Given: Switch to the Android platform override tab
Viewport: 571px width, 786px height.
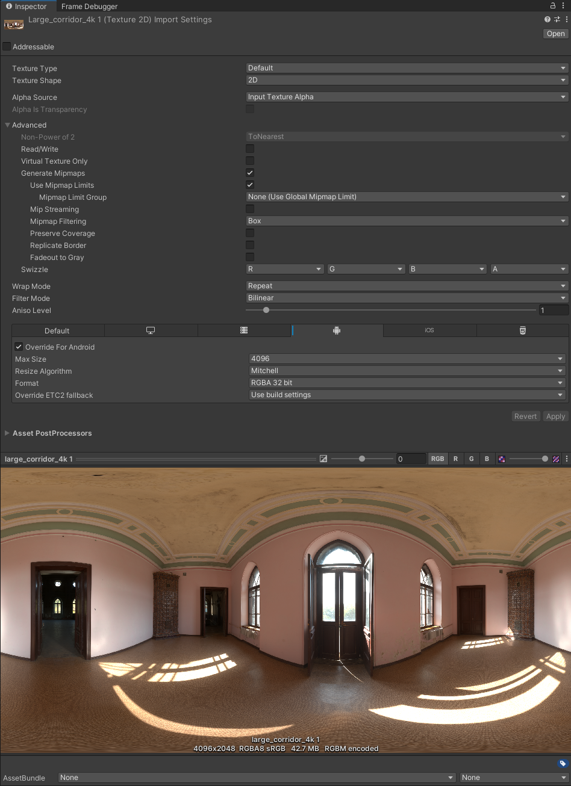Looking at the screenshot, I should click(x=336, y=330).
